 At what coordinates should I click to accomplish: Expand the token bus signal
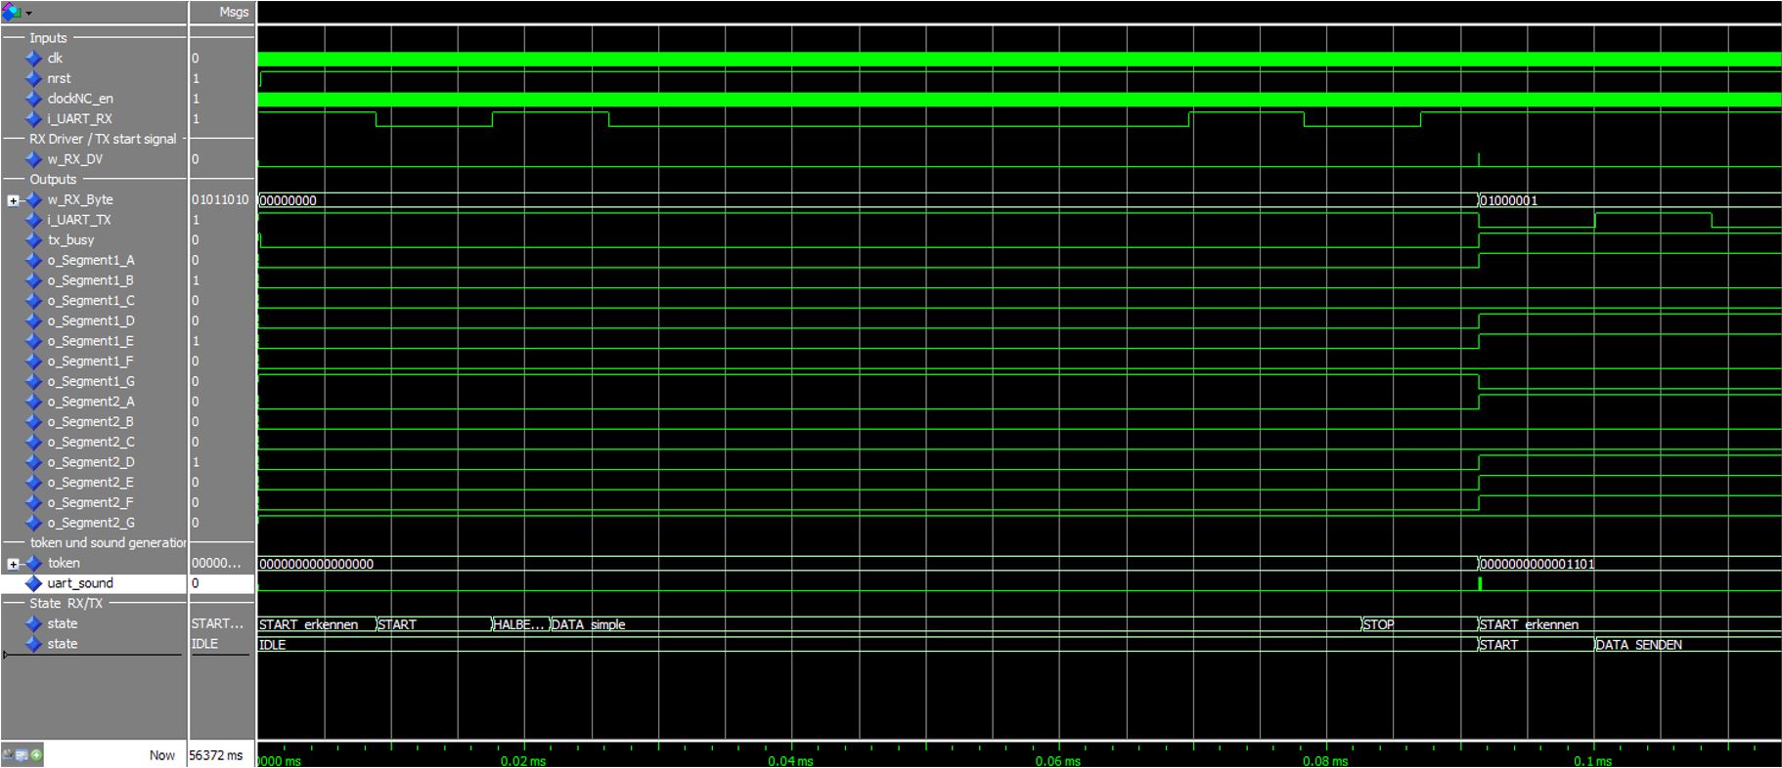(x=13, y=564)
